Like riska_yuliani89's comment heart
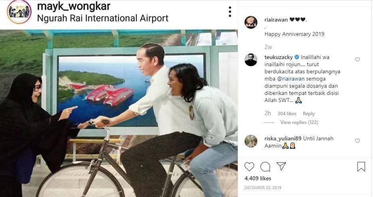This screenshot has height=197, width=373. pos(357,141)
